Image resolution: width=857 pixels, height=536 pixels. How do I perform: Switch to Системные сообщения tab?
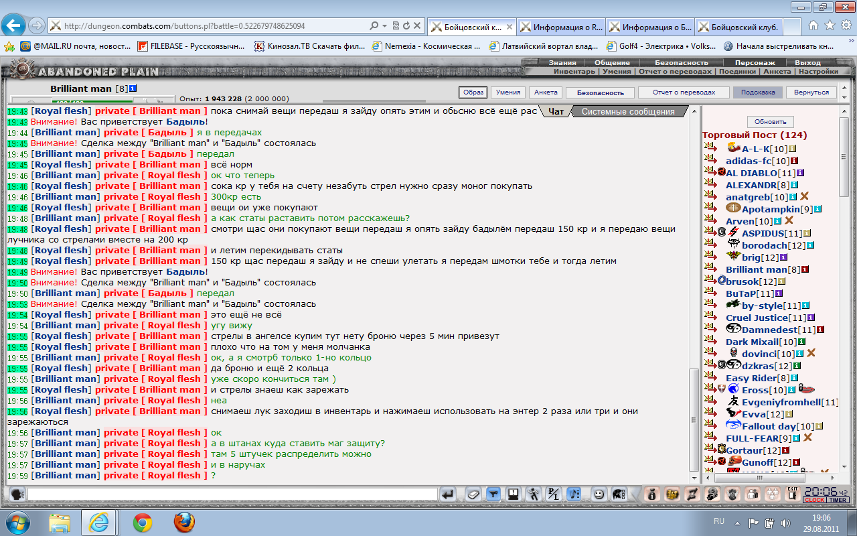(x=627, y=112)
